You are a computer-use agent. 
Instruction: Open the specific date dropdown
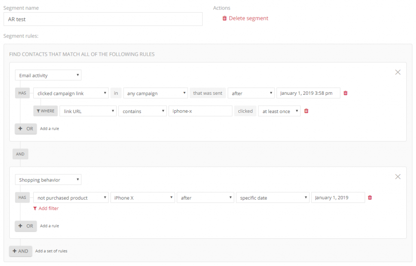click(x=273, y=197)
